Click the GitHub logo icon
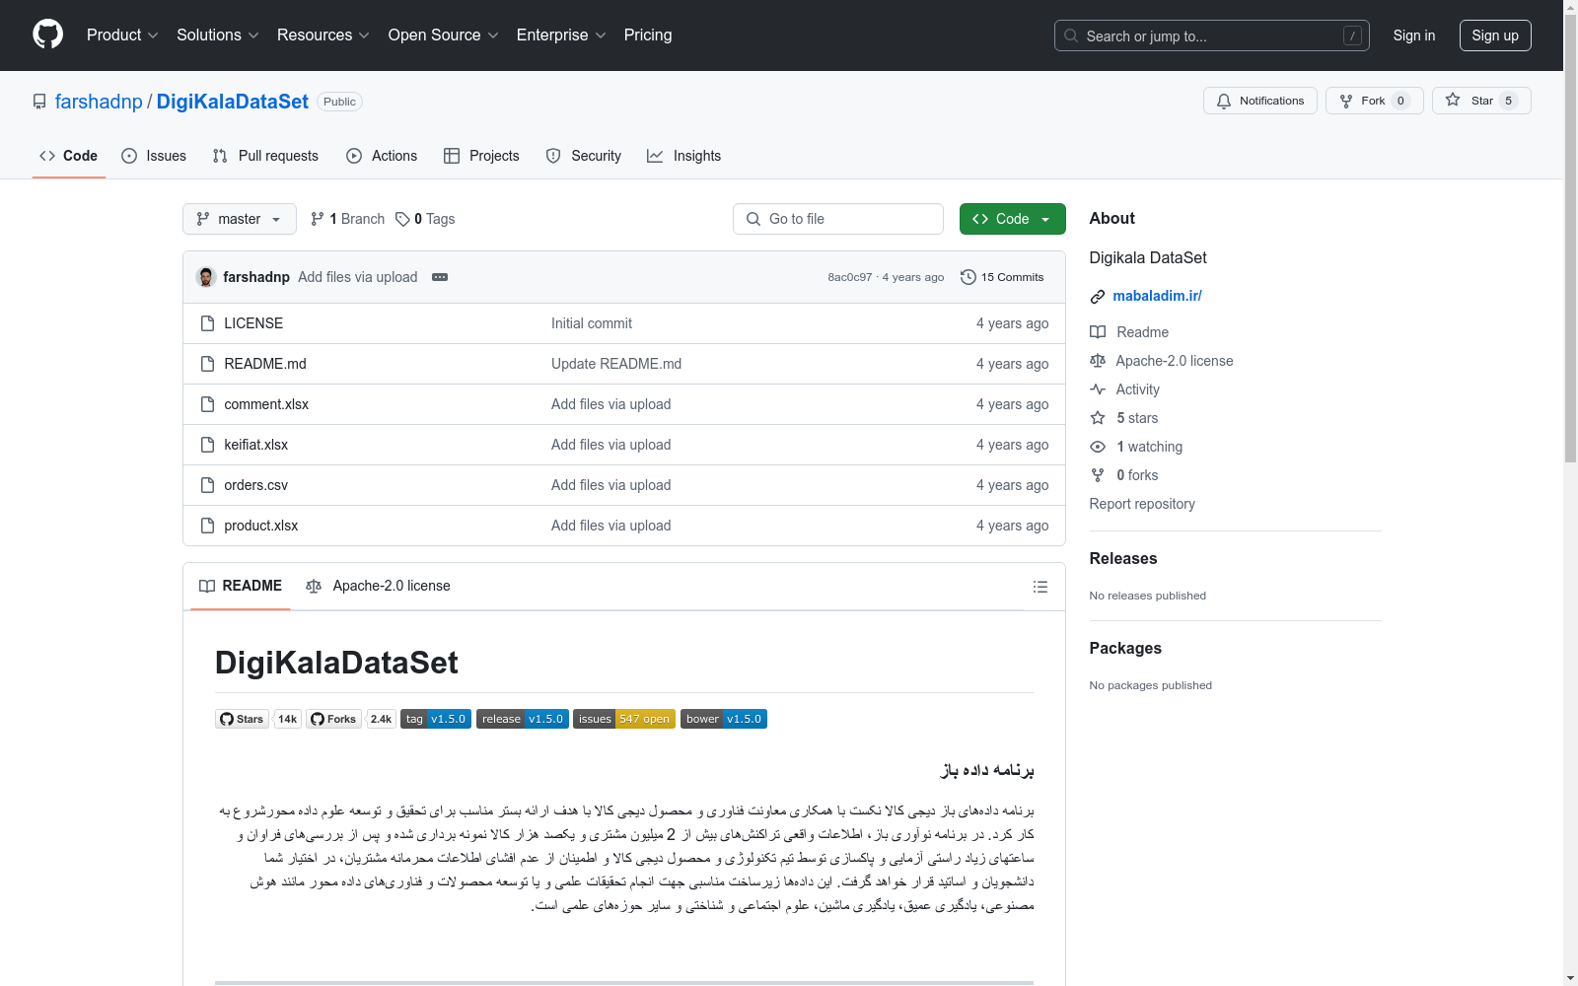The image size is (1578, 986). click(x=47, y=35)
